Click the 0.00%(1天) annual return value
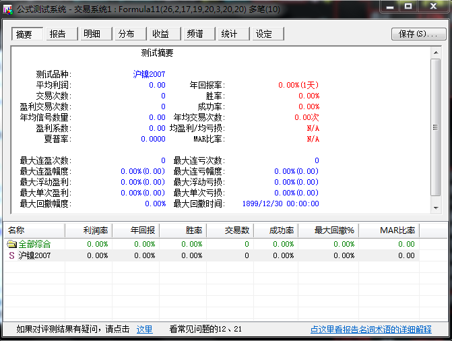 [x=298, y=85]
